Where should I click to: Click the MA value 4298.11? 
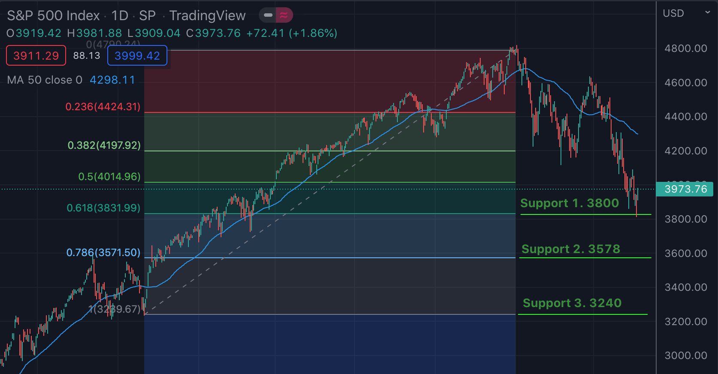(x=112, y=80)
